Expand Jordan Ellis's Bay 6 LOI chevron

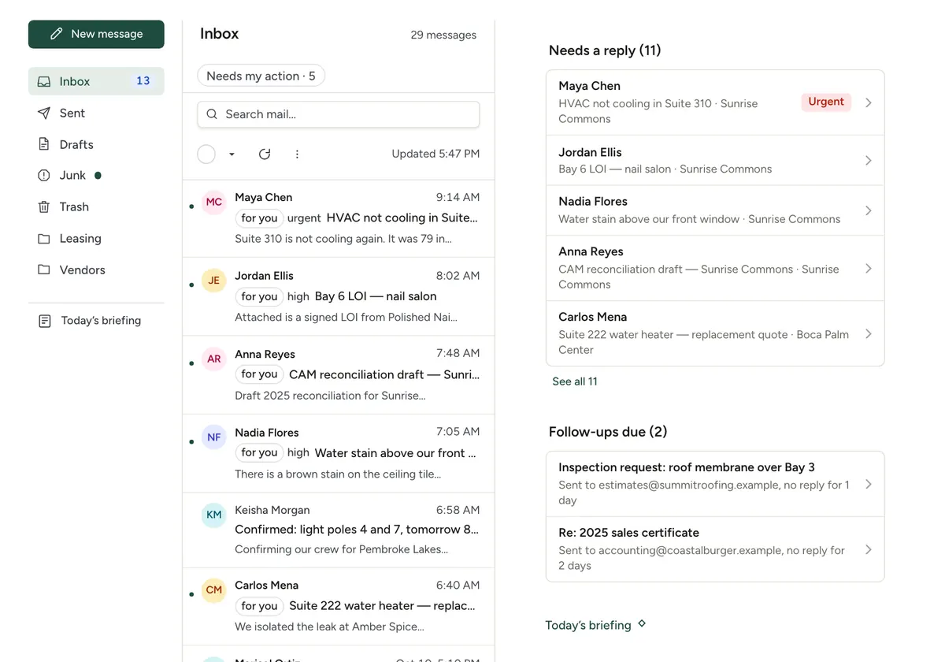pos(869,161)
